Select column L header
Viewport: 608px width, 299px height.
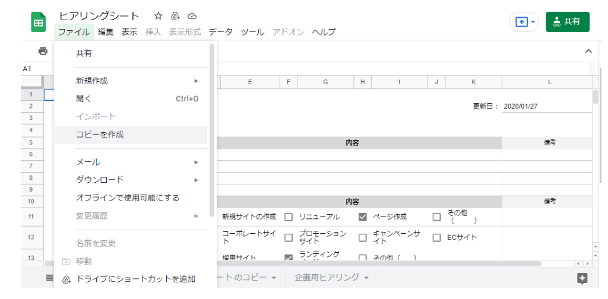[x=549, y=82]
